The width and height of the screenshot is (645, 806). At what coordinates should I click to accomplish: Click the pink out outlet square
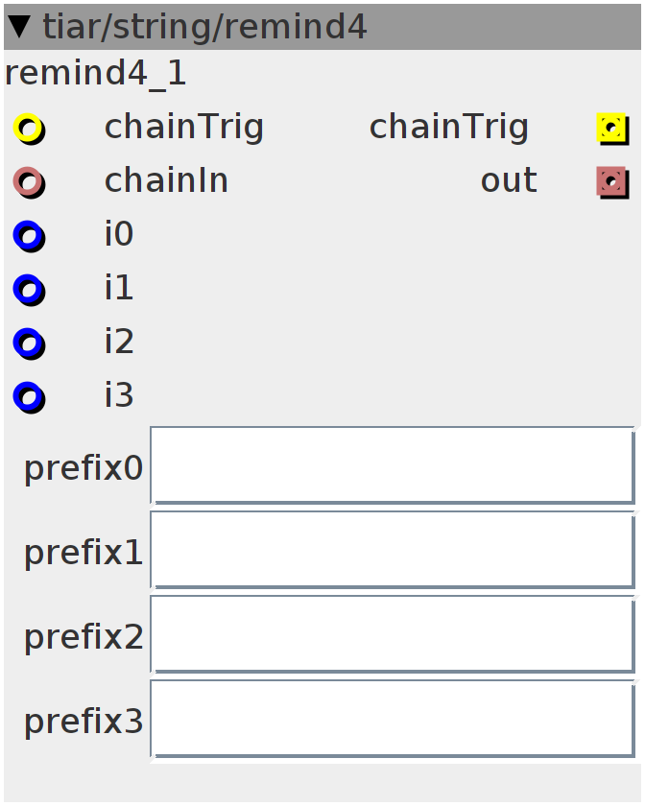point(612,182)
